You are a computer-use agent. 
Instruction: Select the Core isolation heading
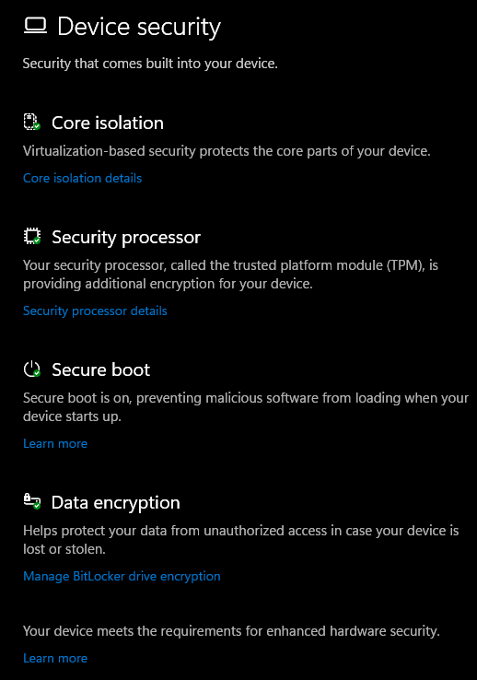(x=108, y=123)
